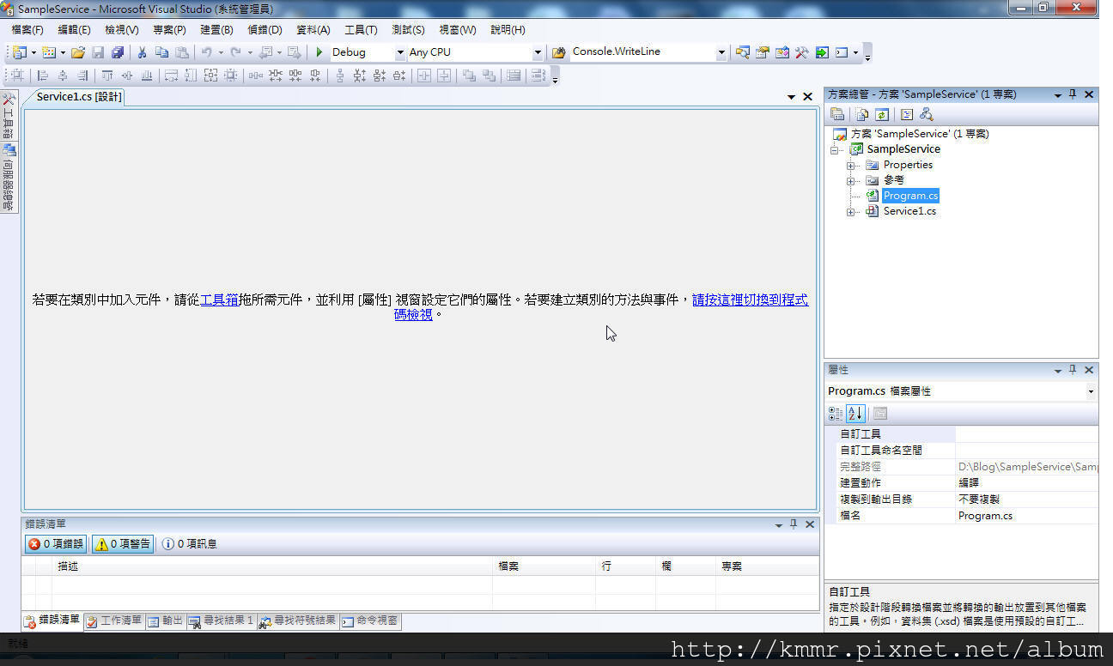The height and width of the screenshot is (666, 1113).
Task: Open the Object Browser toolbar icon
Action: click(x=782, y=52)
